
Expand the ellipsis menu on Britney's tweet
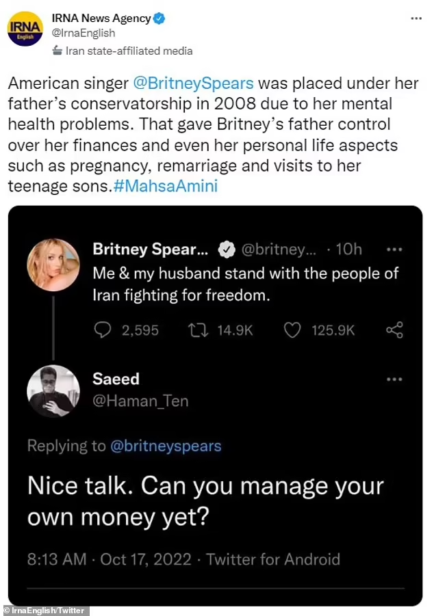click(x=394, y=249)
